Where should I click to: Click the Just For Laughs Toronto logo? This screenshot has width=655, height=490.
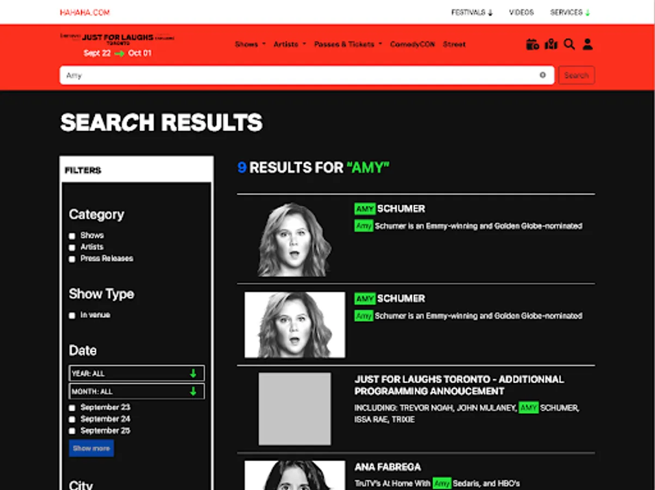117,39
